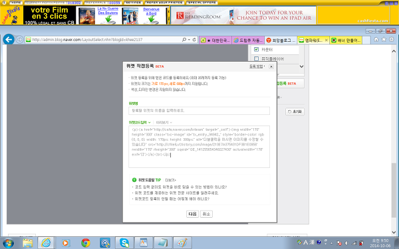
Task: Open the 더보기 link beside widget tips
Action: pos(170,180)
